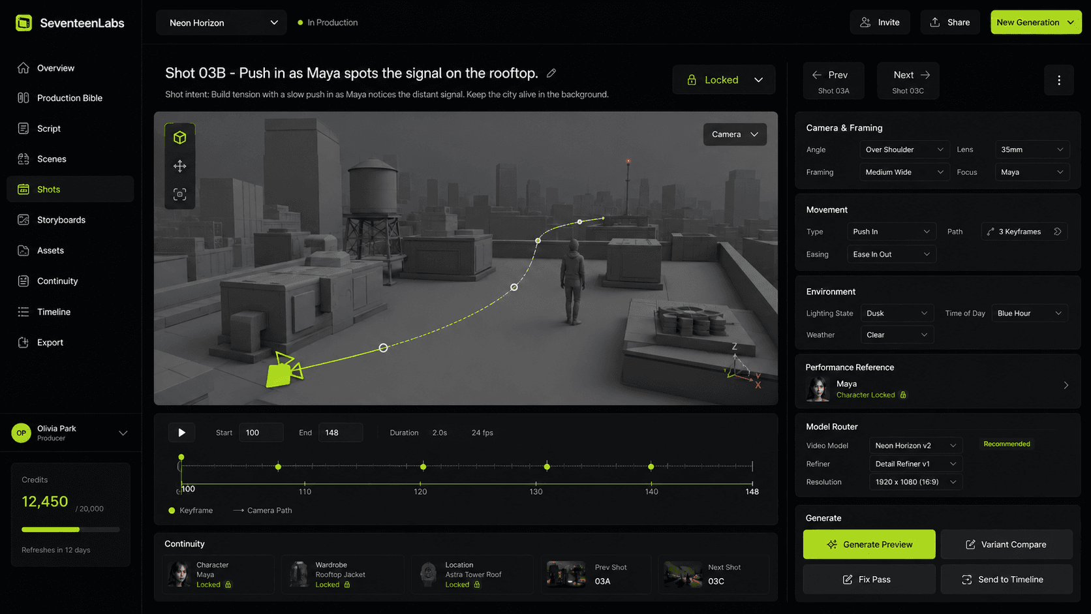This screenshot has width=1091, height=614.
Task: Open the Easing Ease In Out dropdown
Action: point(891,254)
